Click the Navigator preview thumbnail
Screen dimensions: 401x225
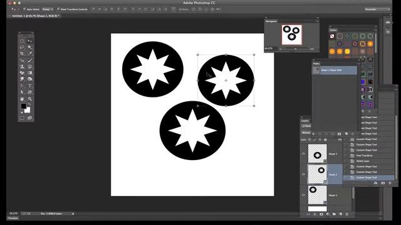pyautogui.click(x=292, y=34)
